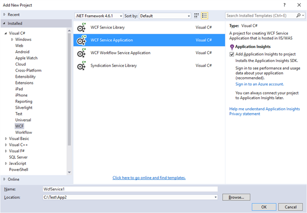Select WCF Workflow Service Application template name
Image resolution: width=307 pixels, height=213 pixels.
pyautogui.click(x=120, y=53)
